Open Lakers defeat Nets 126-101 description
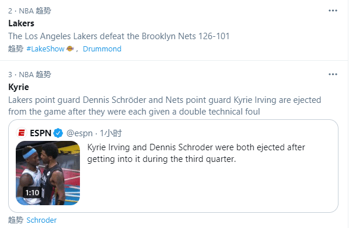This screenshot has height=228, width=349. click(x=119, y=36)
